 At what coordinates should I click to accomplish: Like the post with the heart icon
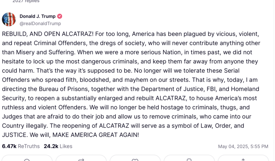pos(135,160)
